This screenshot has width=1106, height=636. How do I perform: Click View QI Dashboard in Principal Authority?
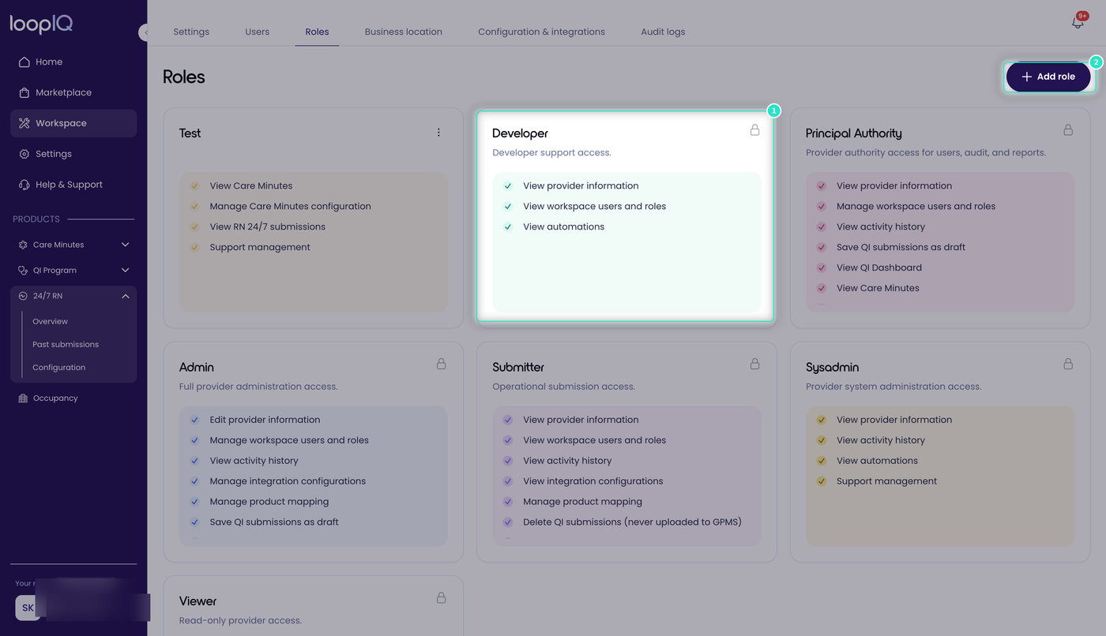pos(879,267)
